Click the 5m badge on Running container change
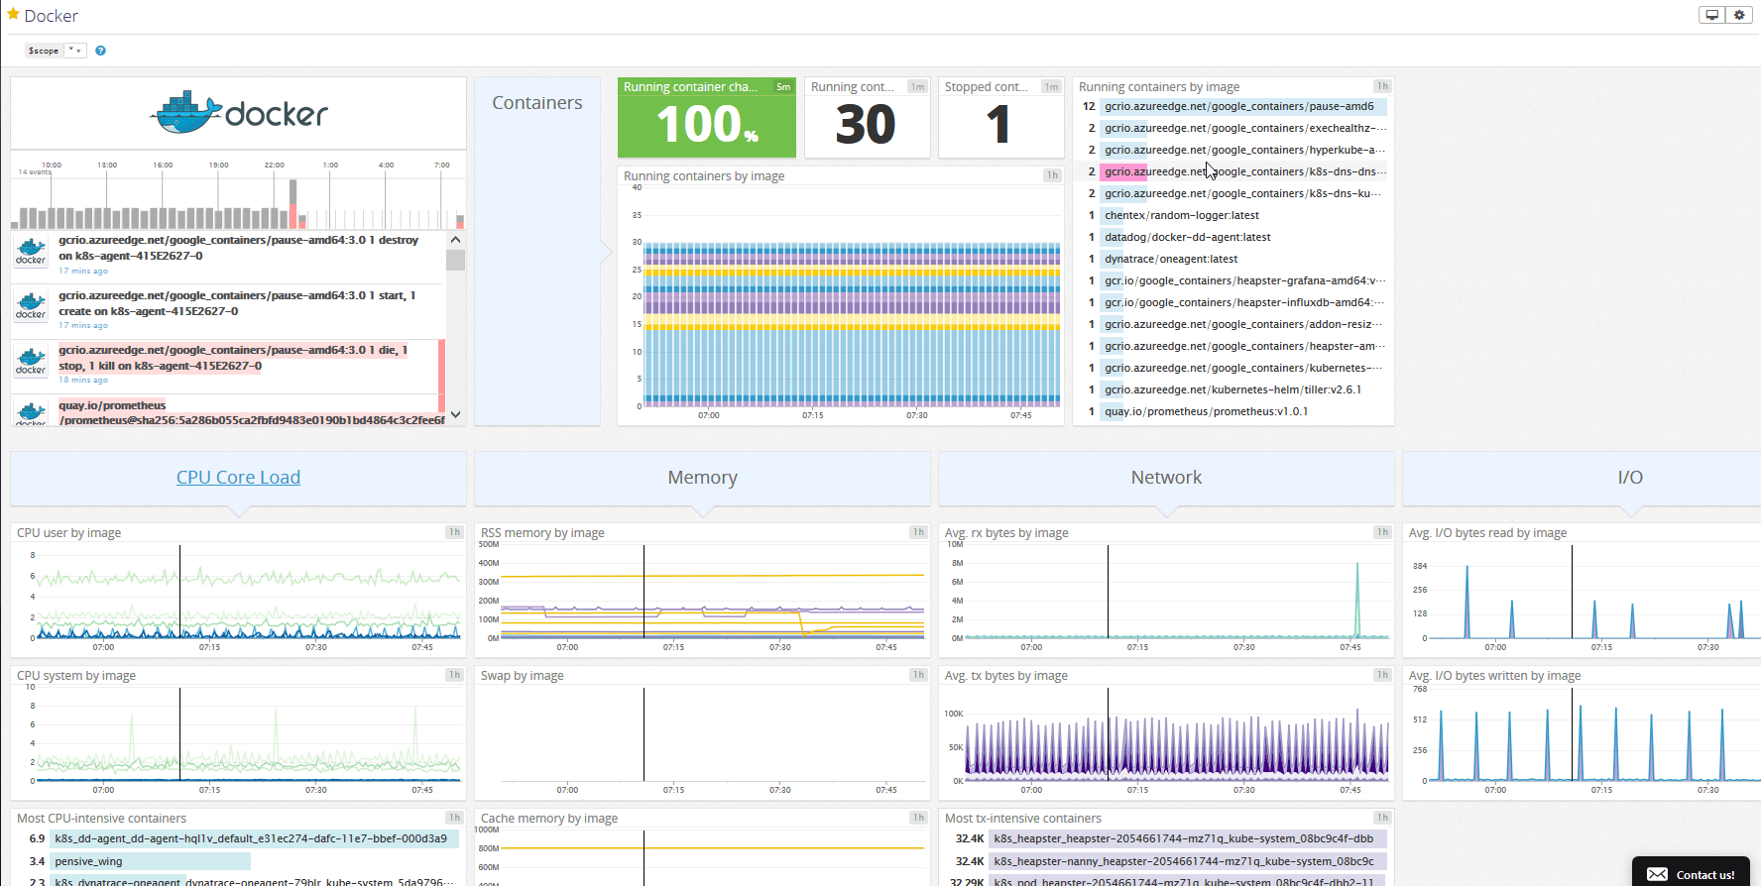Viewport: 1761px width, 886px height. pos(783,87)
